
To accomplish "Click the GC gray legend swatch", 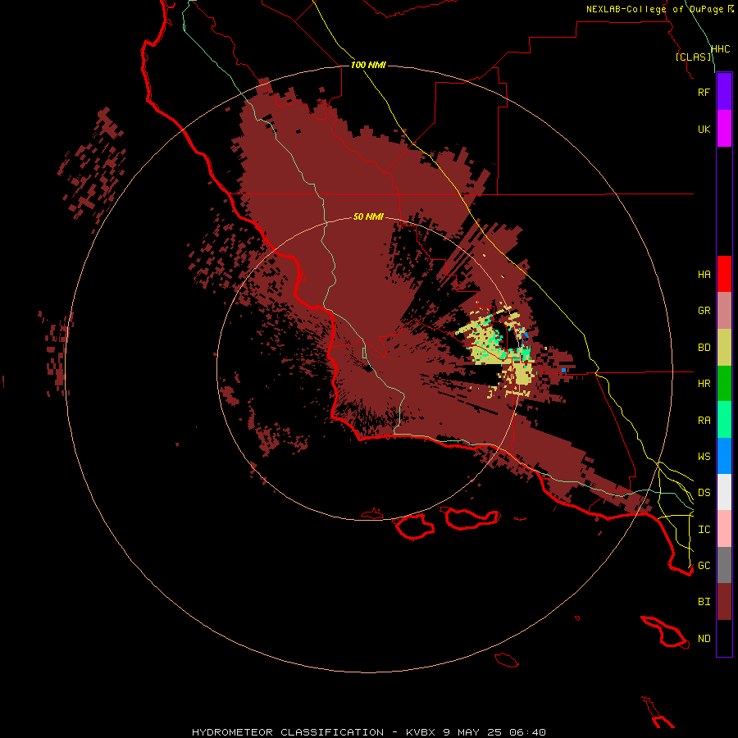I will [724, 565].
